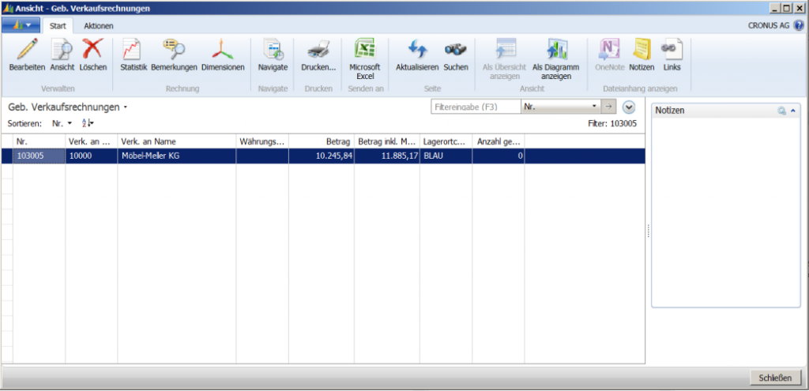
Task: Select invoice row 103005 Möbel-Meller KG
Action: click(x=323, y=156)
